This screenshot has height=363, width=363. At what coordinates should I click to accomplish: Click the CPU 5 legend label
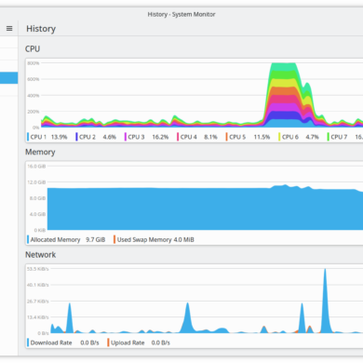237,137
